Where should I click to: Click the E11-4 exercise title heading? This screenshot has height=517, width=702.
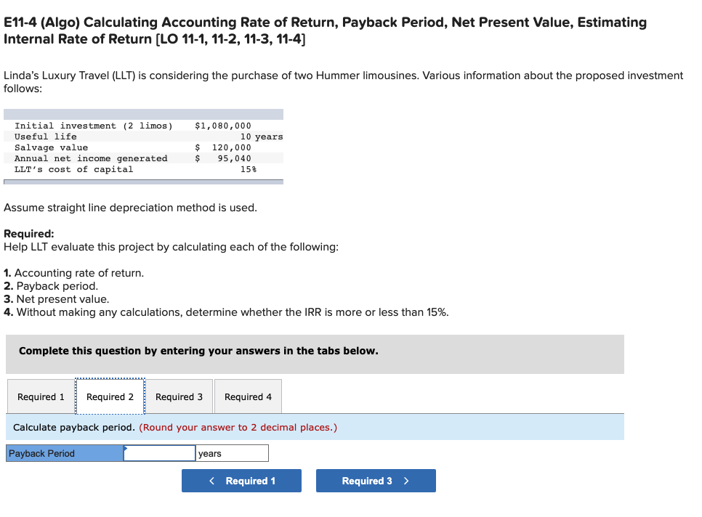pyautogui.click(x=325, y=30)
